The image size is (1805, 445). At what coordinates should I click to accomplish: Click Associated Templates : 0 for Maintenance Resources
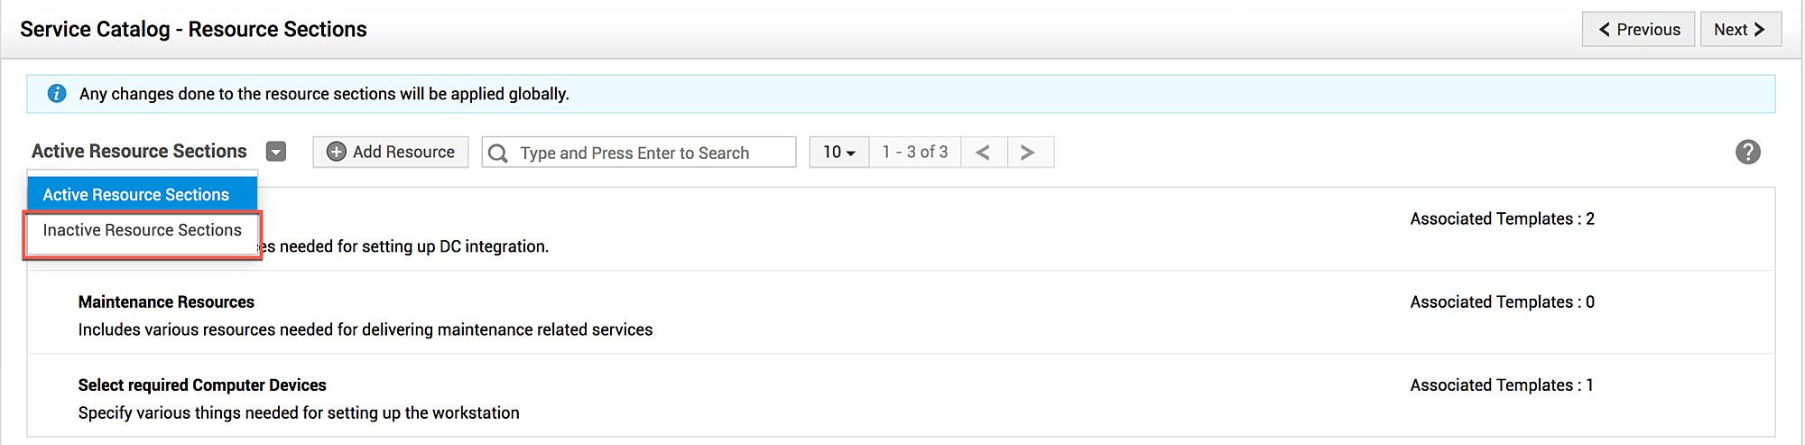1502,302
